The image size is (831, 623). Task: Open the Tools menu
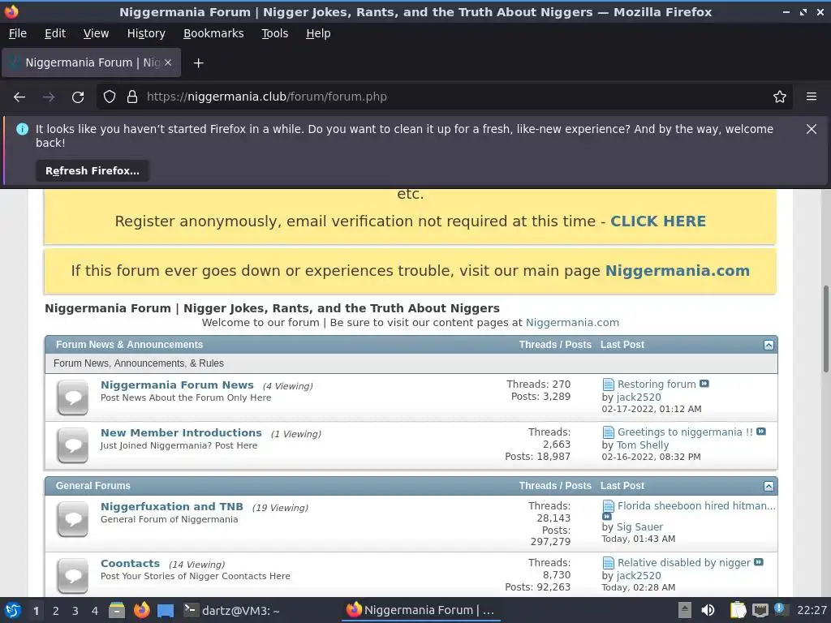coord(274,33)
